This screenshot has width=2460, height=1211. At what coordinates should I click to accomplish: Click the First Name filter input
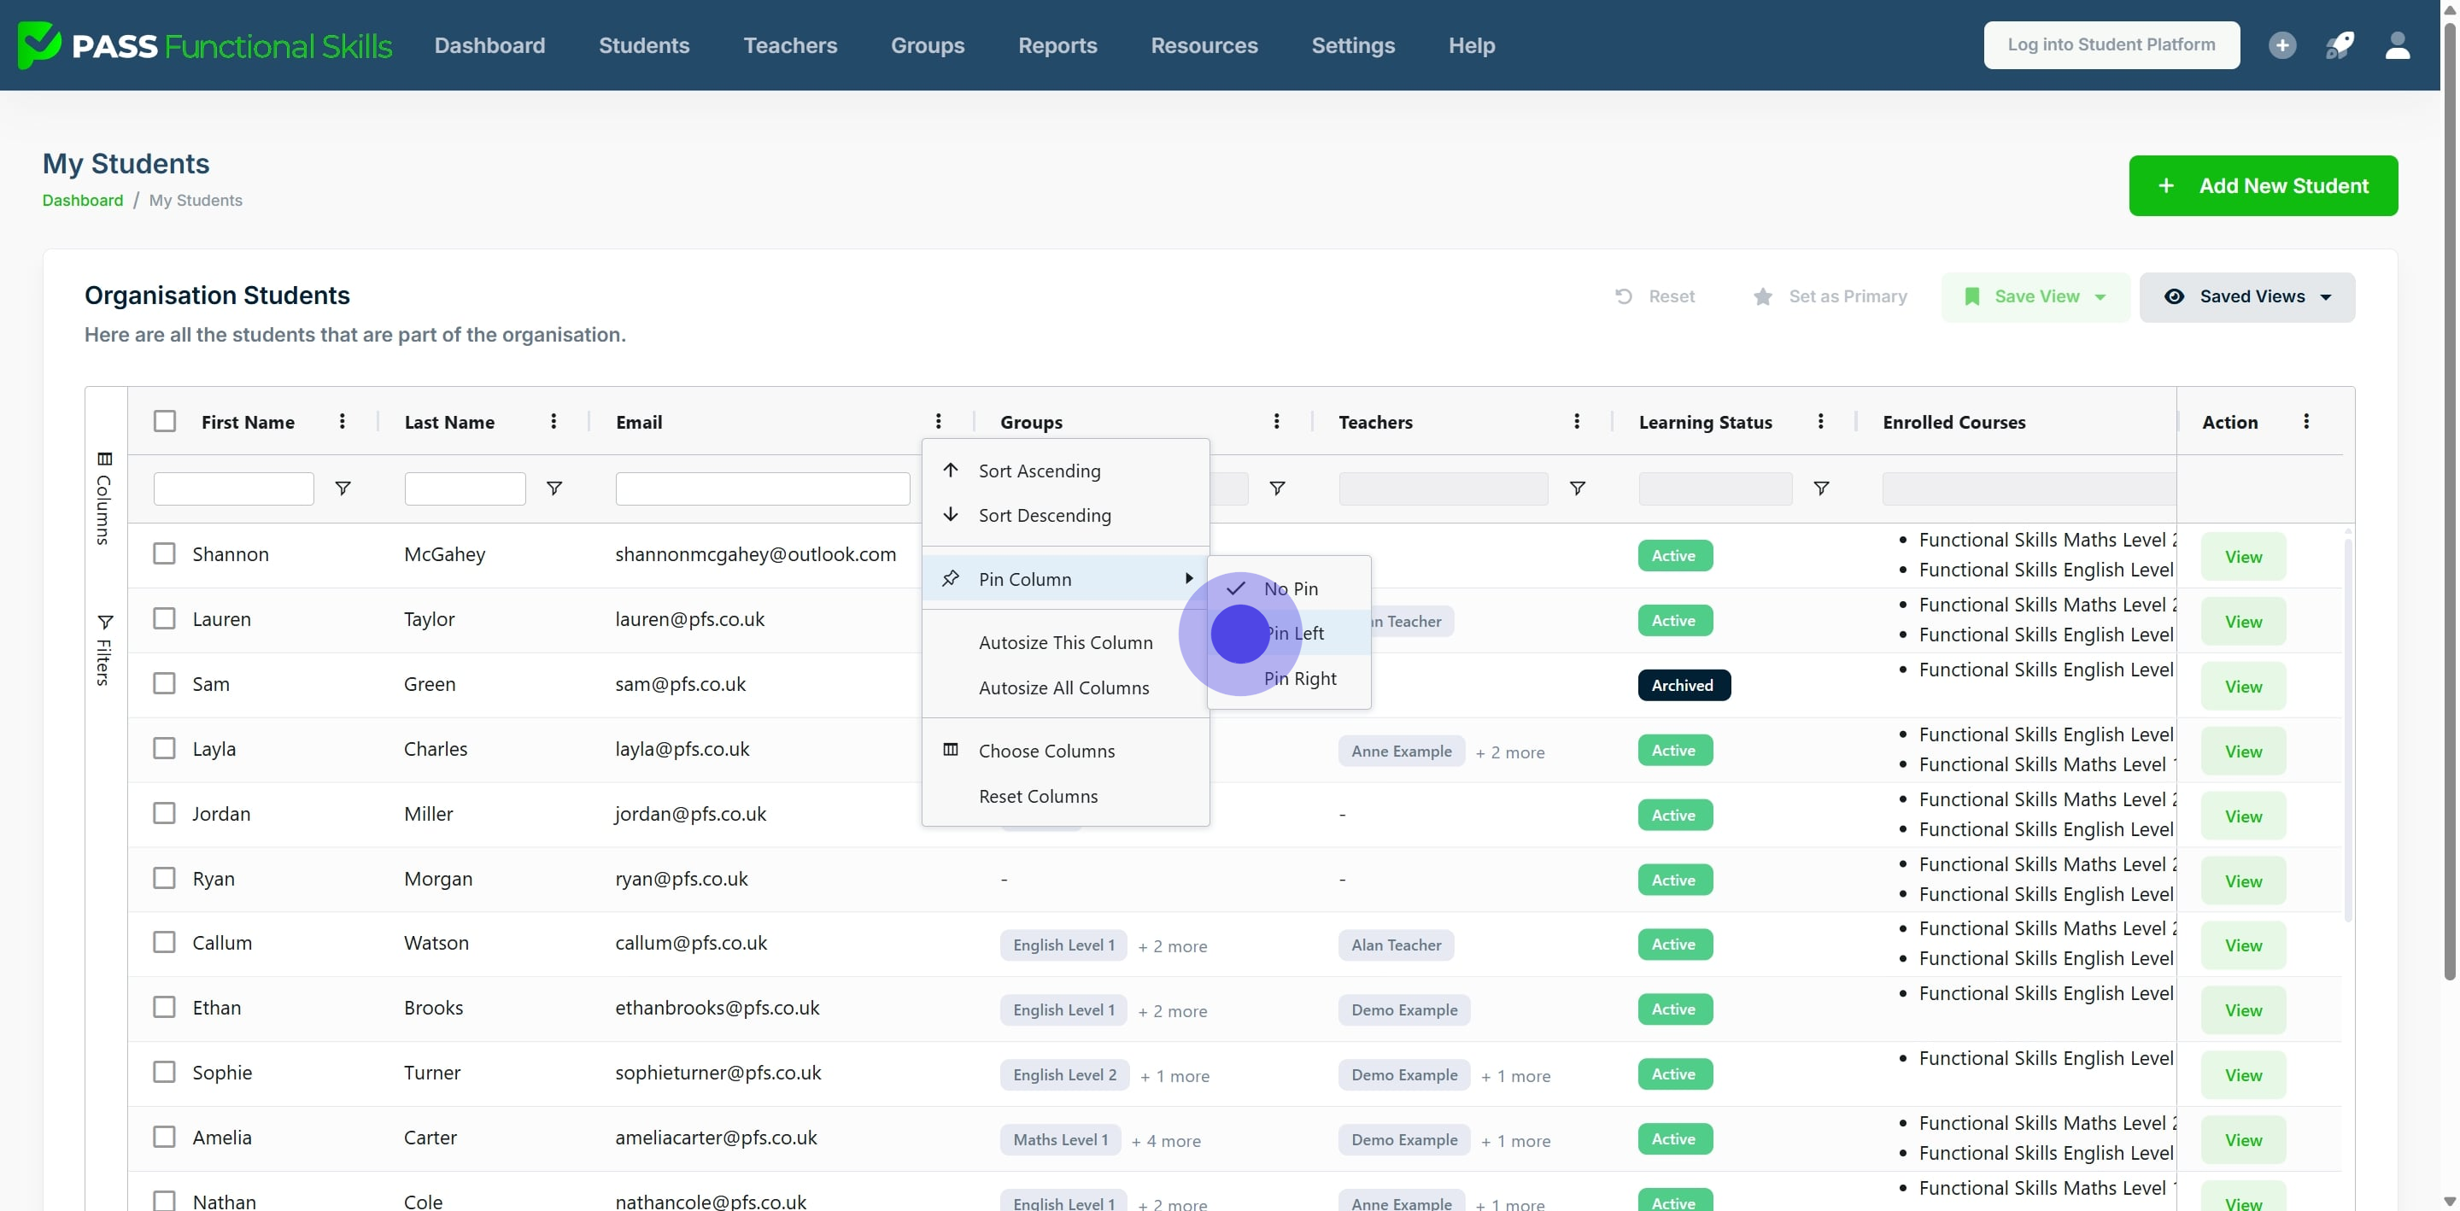coord(233,488)
